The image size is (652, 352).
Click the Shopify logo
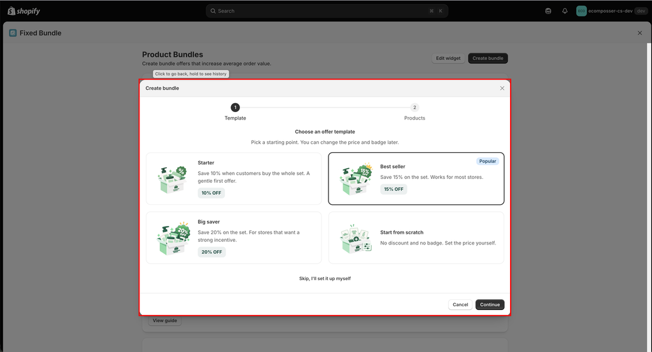[24, 11]
